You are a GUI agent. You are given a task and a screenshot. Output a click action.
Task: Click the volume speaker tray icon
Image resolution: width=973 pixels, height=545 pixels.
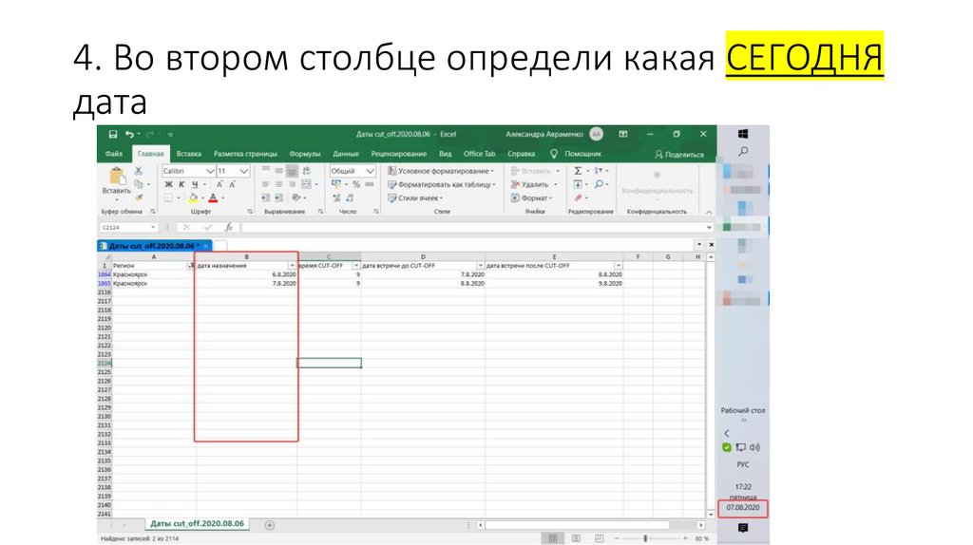[x=755, y=447]
